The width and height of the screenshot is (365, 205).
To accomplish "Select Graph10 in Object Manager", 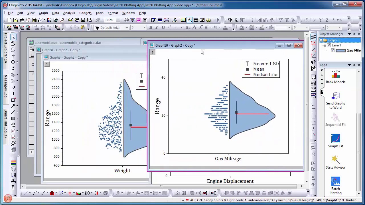I will point(334,40).
